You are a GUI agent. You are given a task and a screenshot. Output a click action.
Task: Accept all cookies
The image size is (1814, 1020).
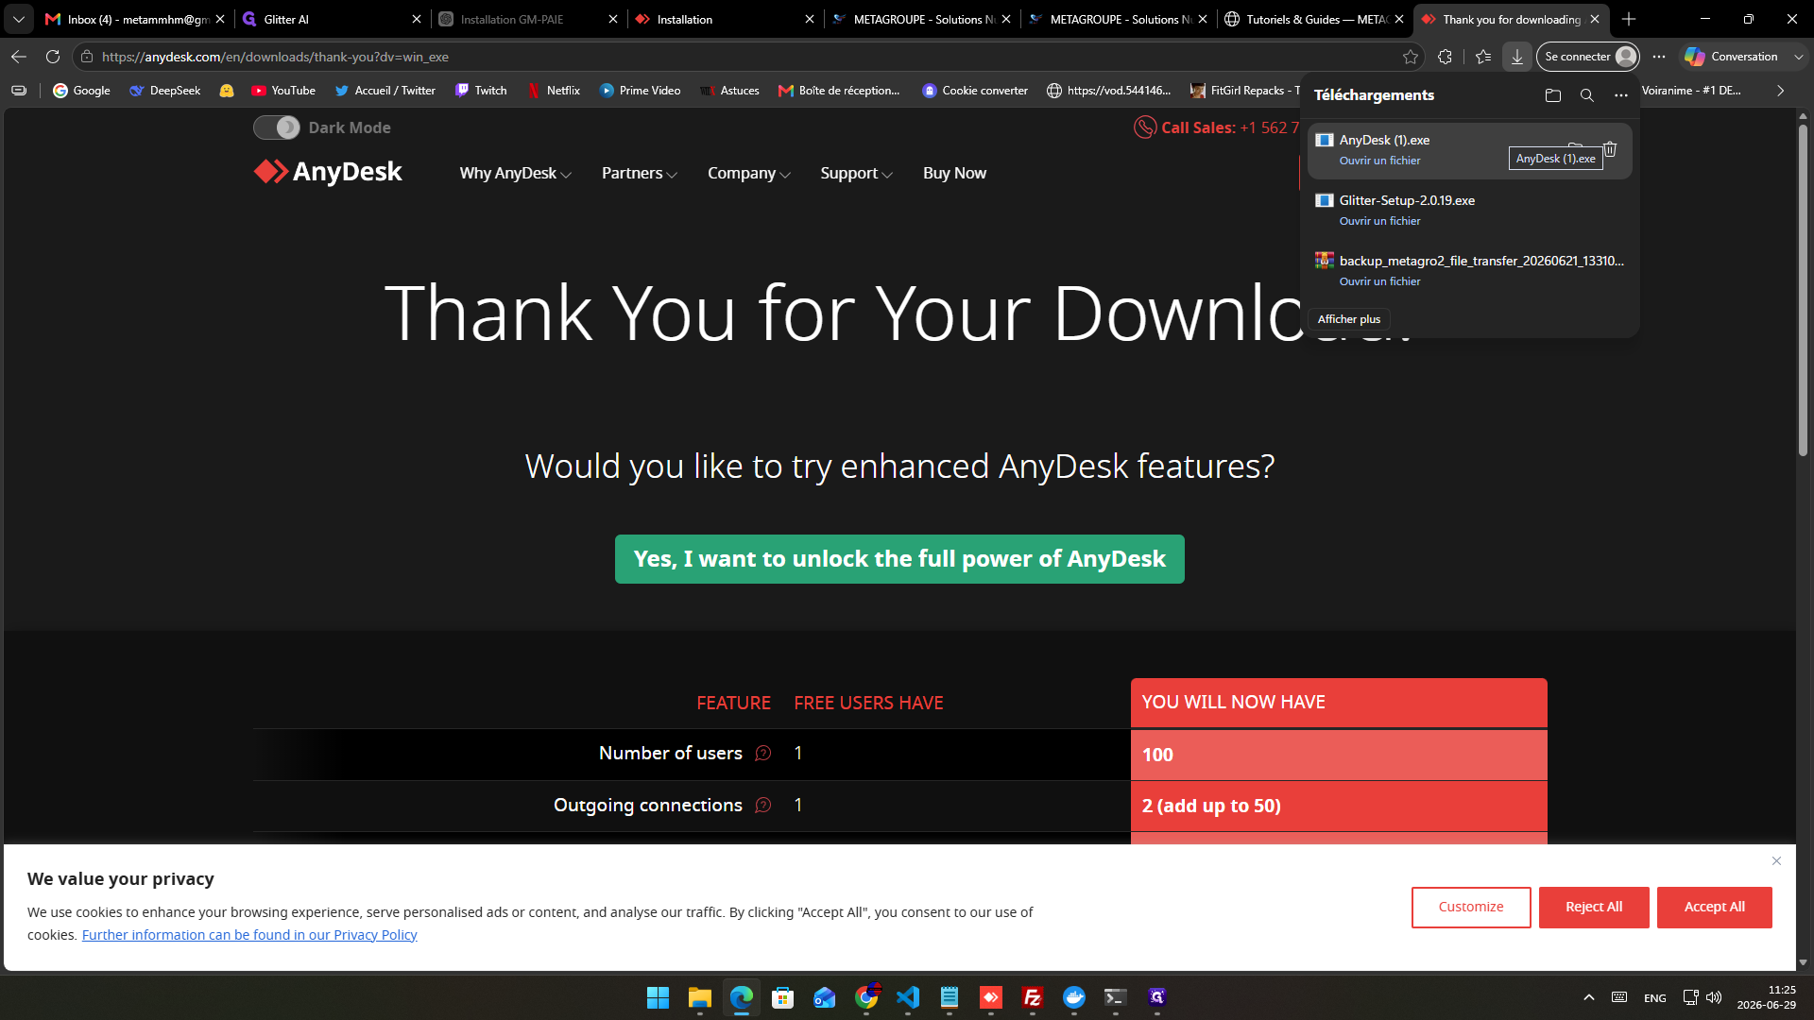click(1714, 907)
